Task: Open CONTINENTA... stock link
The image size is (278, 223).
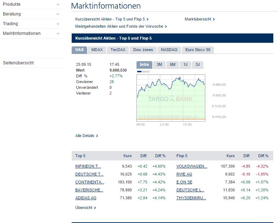Action: point(90,182)
